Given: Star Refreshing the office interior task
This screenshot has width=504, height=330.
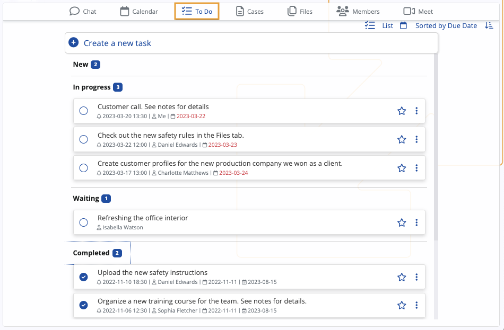Looking at the screenshot, I should point(402,222).
